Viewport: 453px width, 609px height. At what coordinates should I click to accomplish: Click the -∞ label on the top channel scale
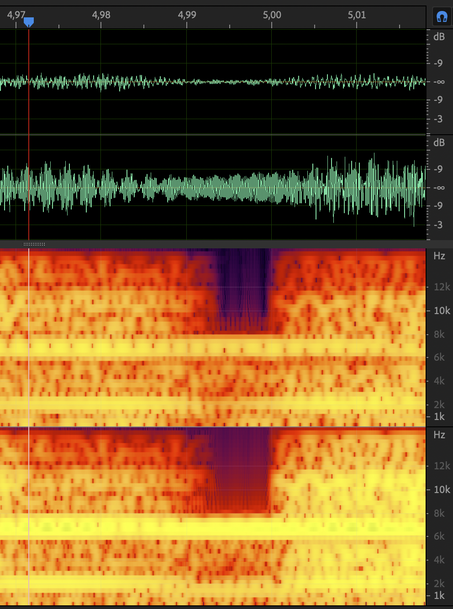click(439, 82)
